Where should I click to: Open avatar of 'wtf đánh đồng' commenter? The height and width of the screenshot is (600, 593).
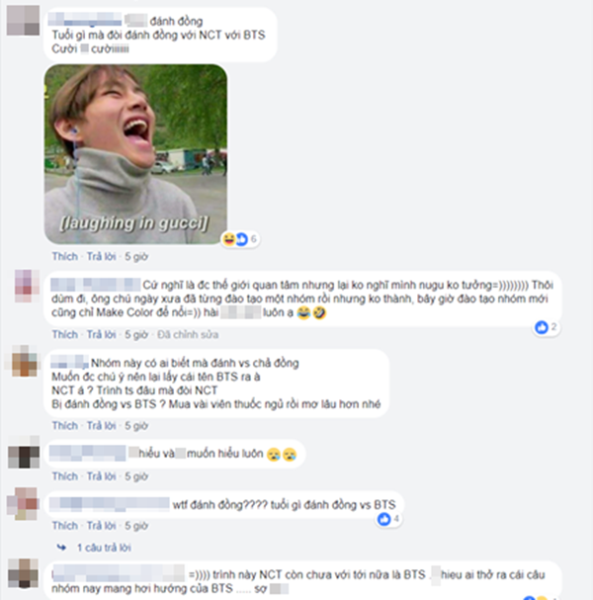23,503
